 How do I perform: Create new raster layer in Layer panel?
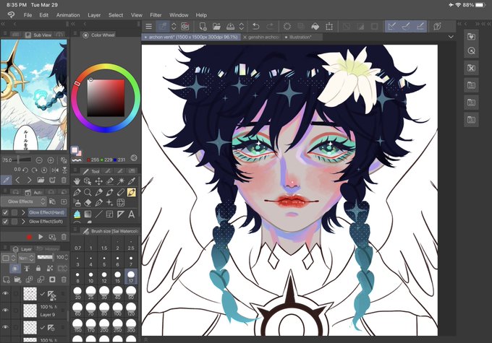tap(7, 279)
